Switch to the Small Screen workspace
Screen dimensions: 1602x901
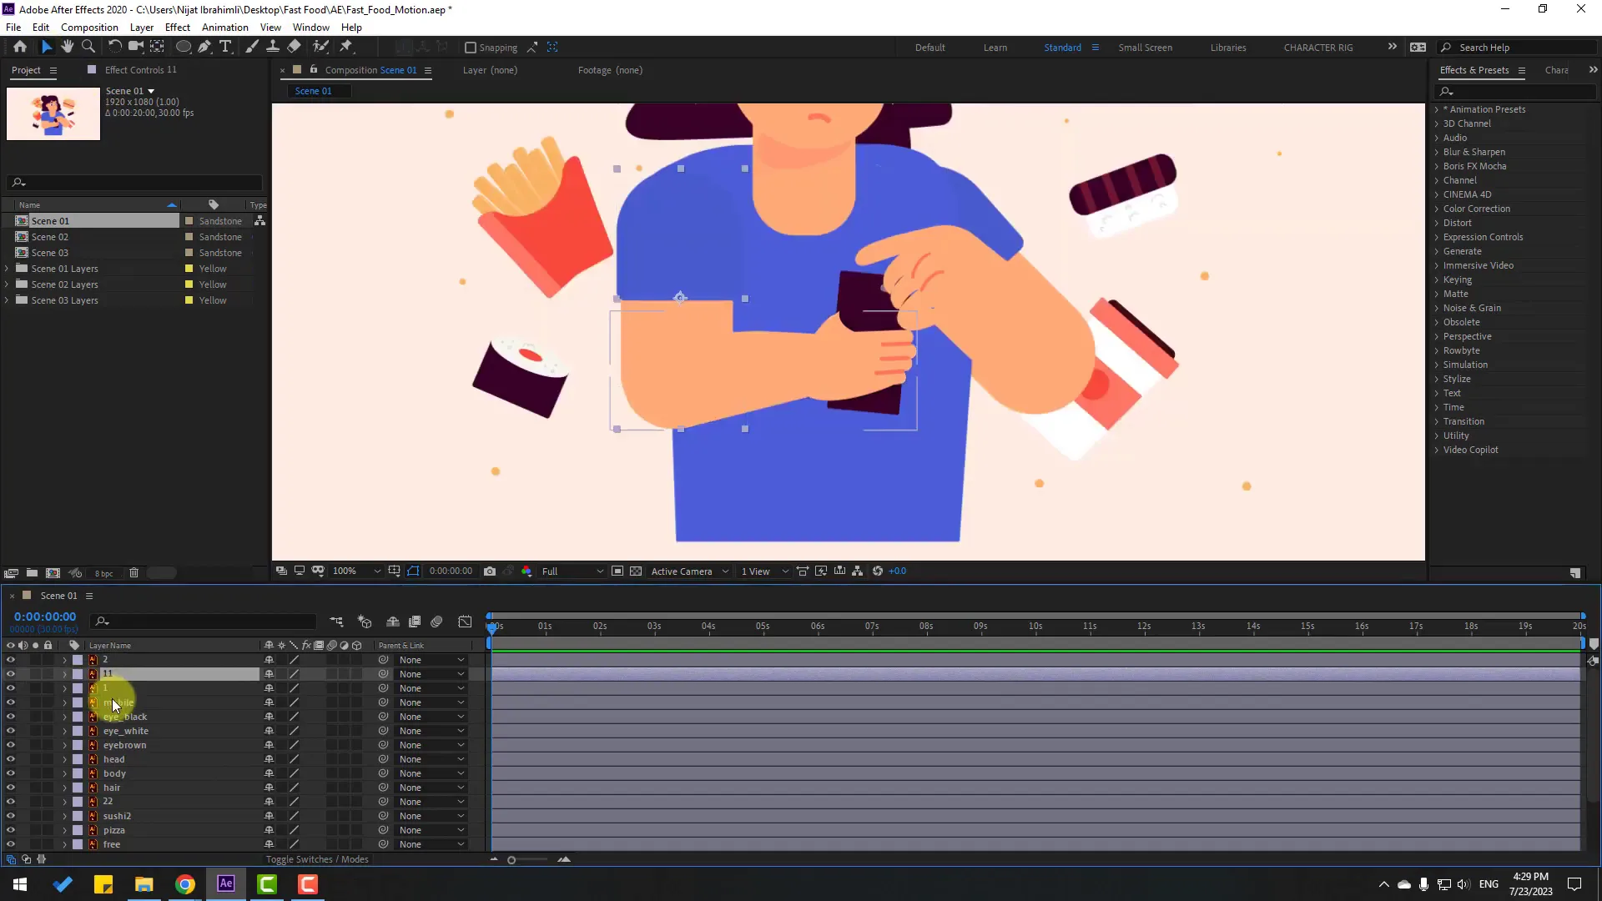(1145, 48)
